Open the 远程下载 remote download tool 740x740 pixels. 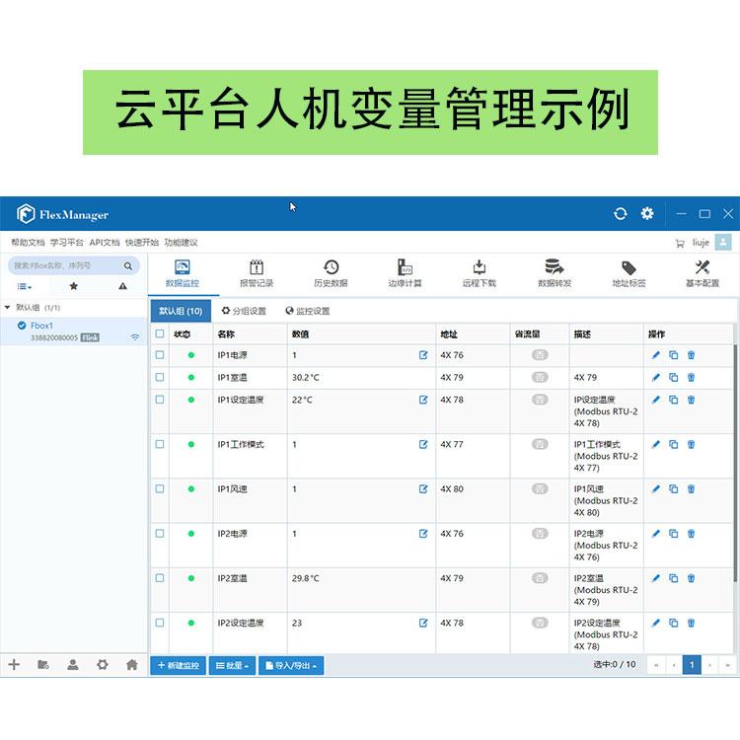click(x=479, y=273)
